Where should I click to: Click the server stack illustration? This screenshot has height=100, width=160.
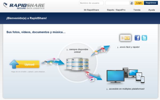[78, 64]
